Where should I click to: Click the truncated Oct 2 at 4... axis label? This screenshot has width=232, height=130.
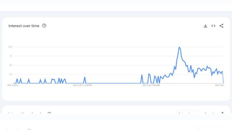click(13, 85)
